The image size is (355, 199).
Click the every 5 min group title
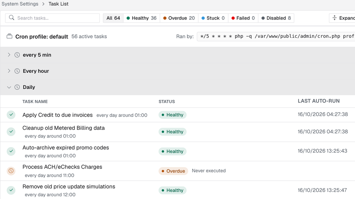pos(37,55)
